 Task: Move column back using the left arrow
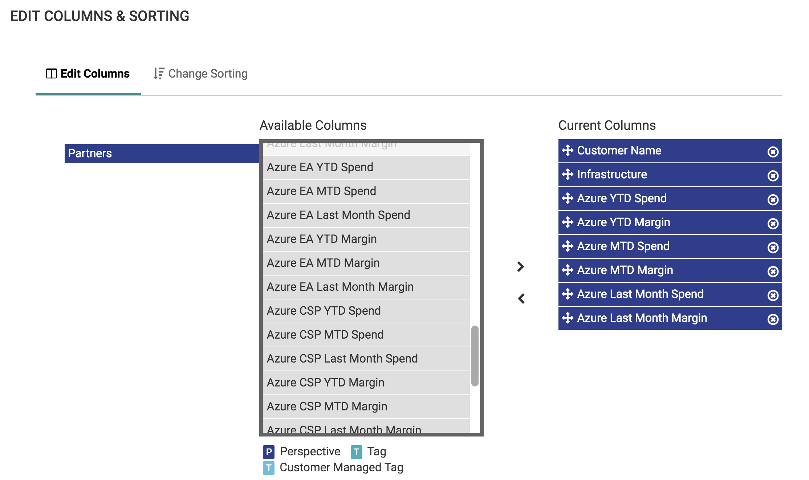click(521, 298)
